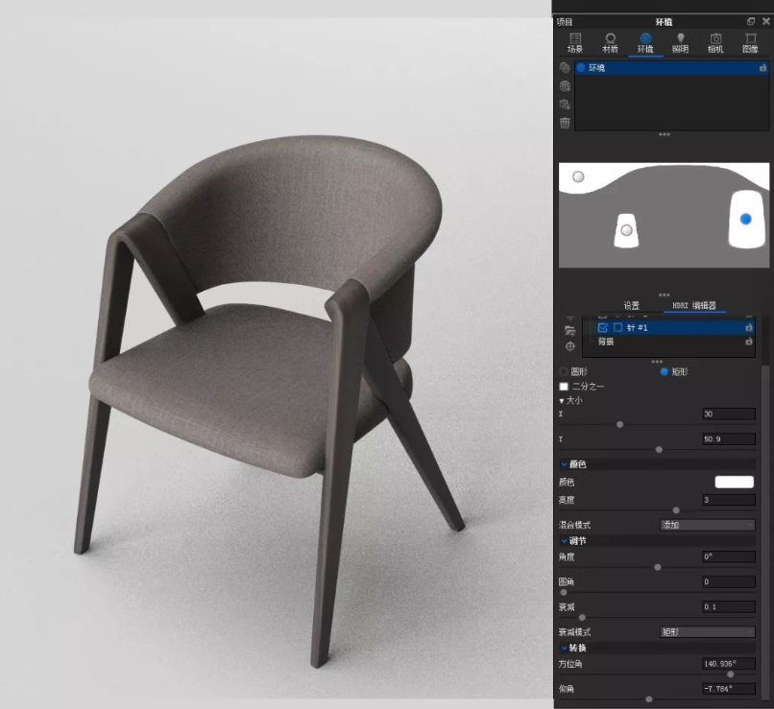Viewport: 774px width, 709px height.
Task: Open the 场景 (Scene) tab
Action: point(575,42)
